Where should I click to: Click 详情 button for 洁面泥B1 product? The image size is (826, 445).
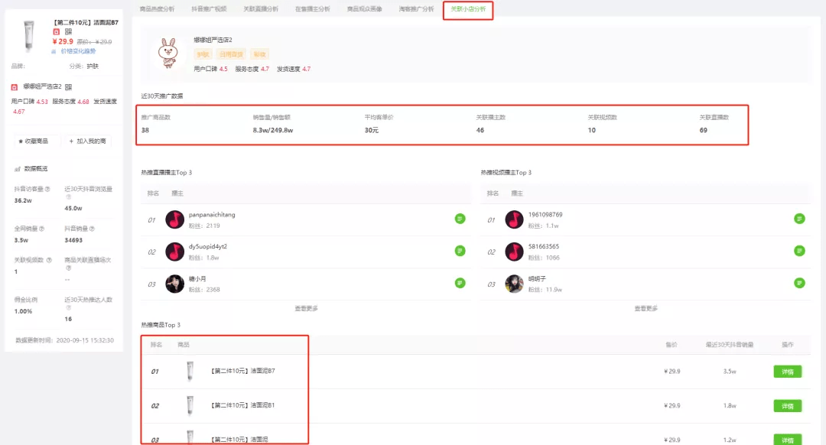coord(787,405)
